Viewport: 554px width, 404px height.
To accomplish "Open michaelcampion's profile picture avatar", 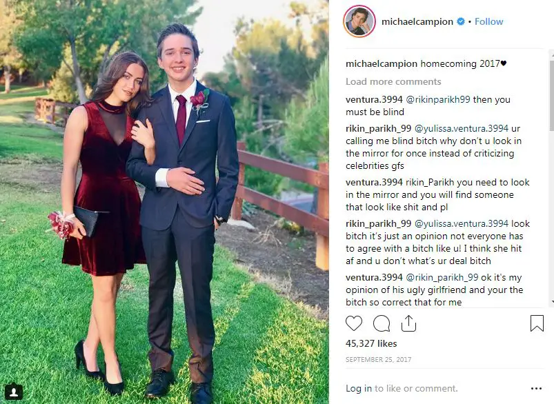I will tap(359, 21).
